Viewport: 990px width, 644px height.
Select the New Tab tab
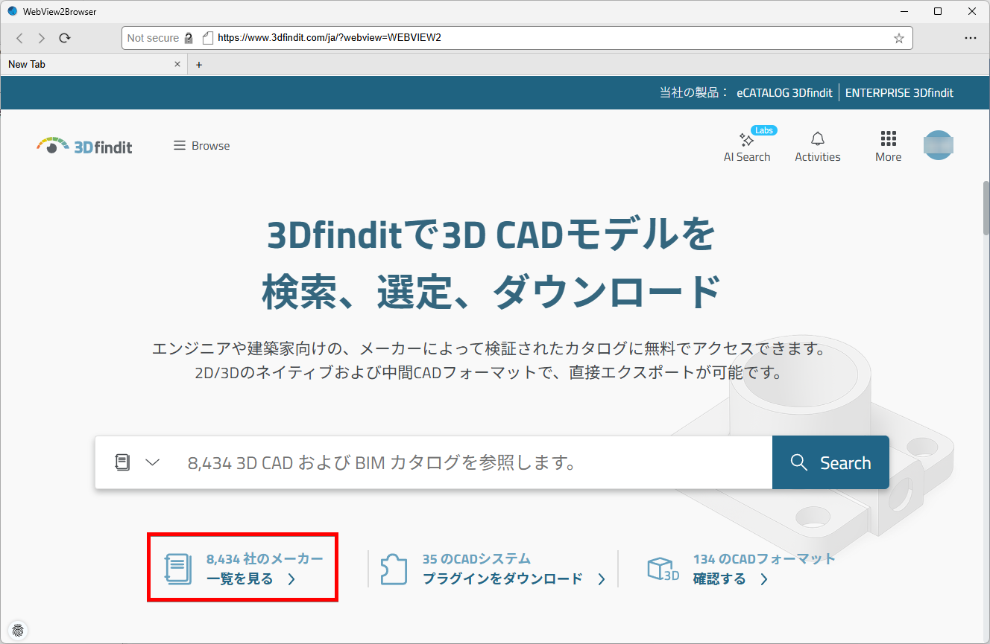(x=82, y=65)
